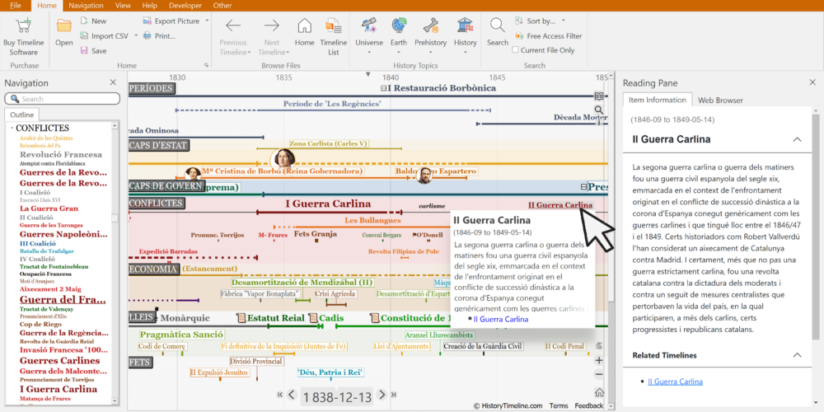Expand the Universe topic dropdown arrow

click(369, 52)
